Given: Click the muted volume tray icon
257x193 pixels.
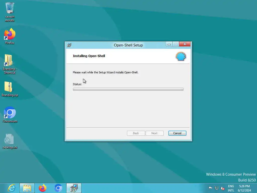Looking at the screenshot, I should pos(223,188).
